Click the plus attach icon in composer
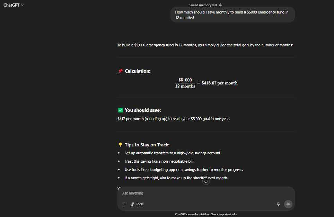This screenshot has width=334, height=217. (x=124, y=204)
